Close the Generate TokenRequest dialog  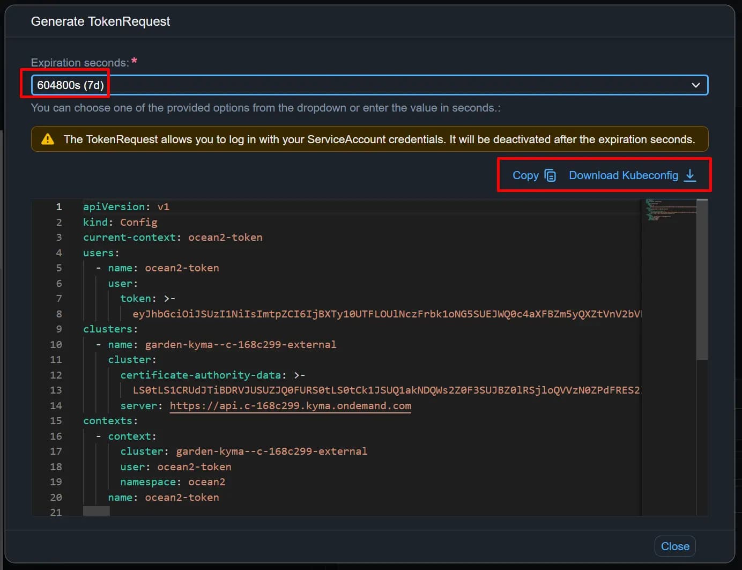[x=675, y=546]
